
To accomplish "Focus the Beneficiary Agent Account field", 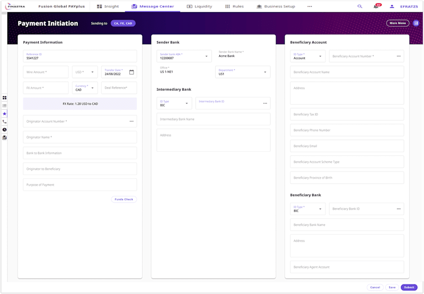I will 347,267.
